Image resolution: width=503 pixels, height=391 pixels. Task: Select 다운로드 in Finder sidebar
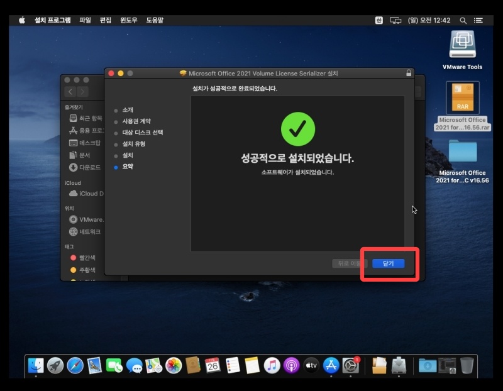click(x=85, y=167)
